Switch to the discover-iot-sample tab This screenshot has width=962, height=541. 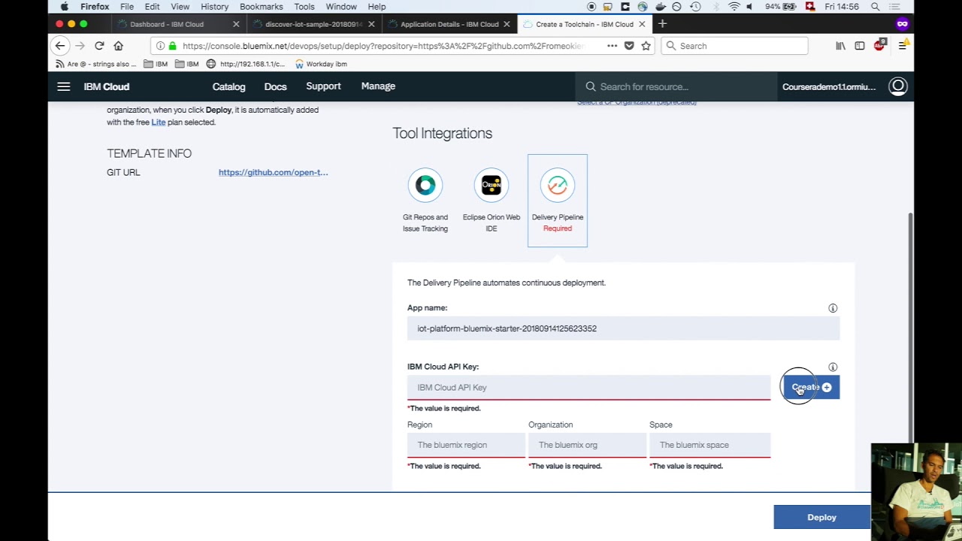[312, 24]
